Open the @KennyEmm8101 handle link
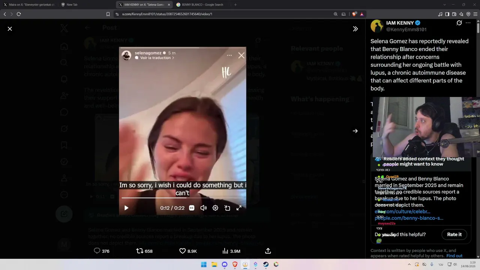 click(406, 29)
